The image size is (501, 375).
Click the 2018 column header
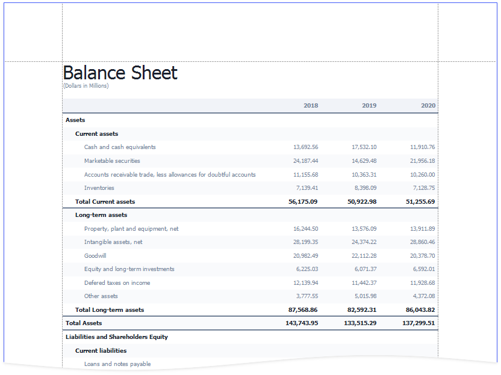point(311,106)
